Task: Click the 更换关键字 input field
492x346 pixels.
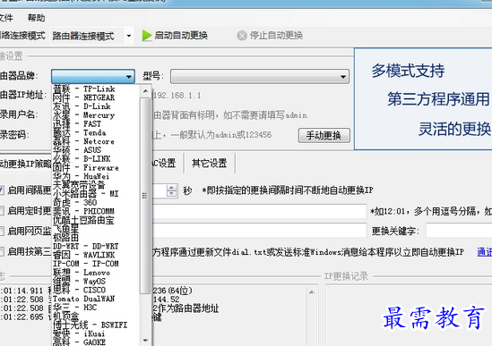Action: (459, 231)
